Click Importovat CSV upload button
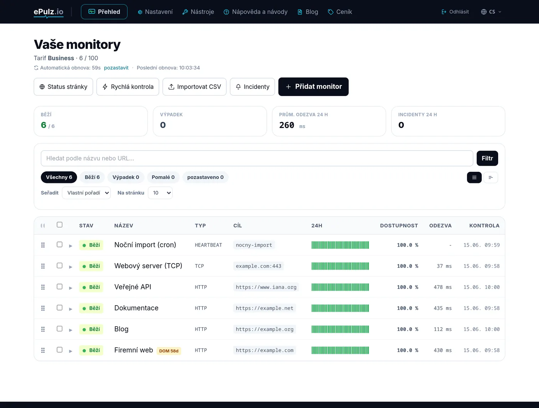 pos(194,87)
